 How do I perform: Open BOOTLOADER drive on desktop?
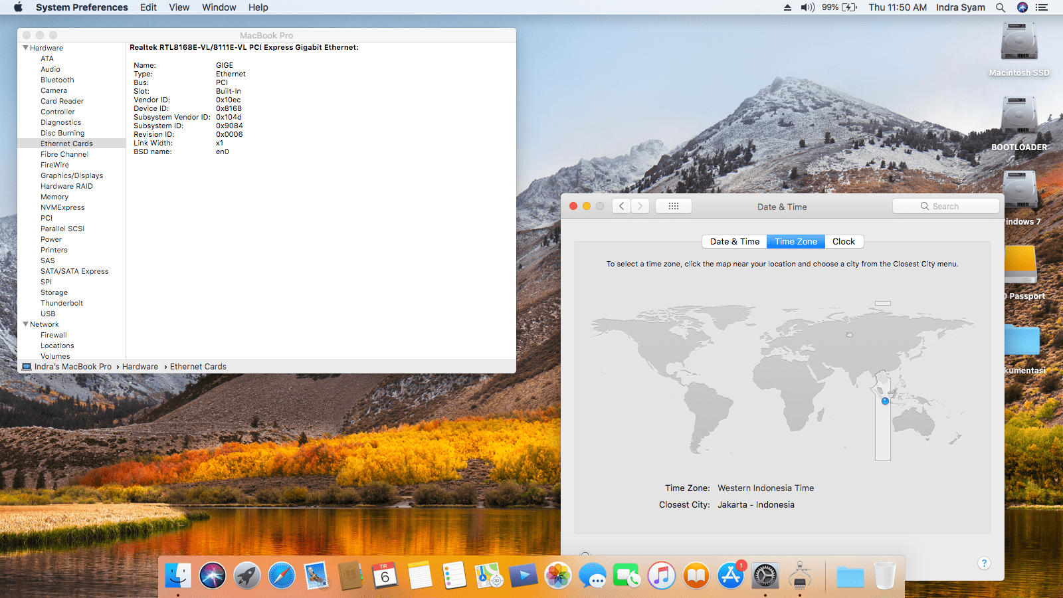click(1019, 124)
